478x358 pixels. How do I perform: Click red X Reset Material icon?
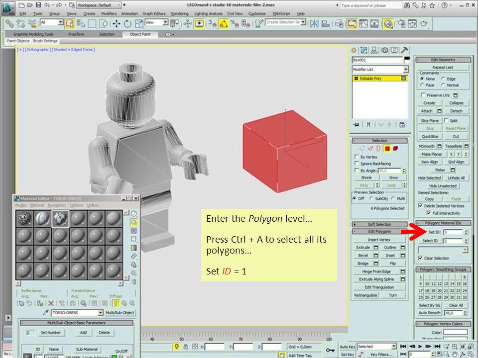pos(51,303)
